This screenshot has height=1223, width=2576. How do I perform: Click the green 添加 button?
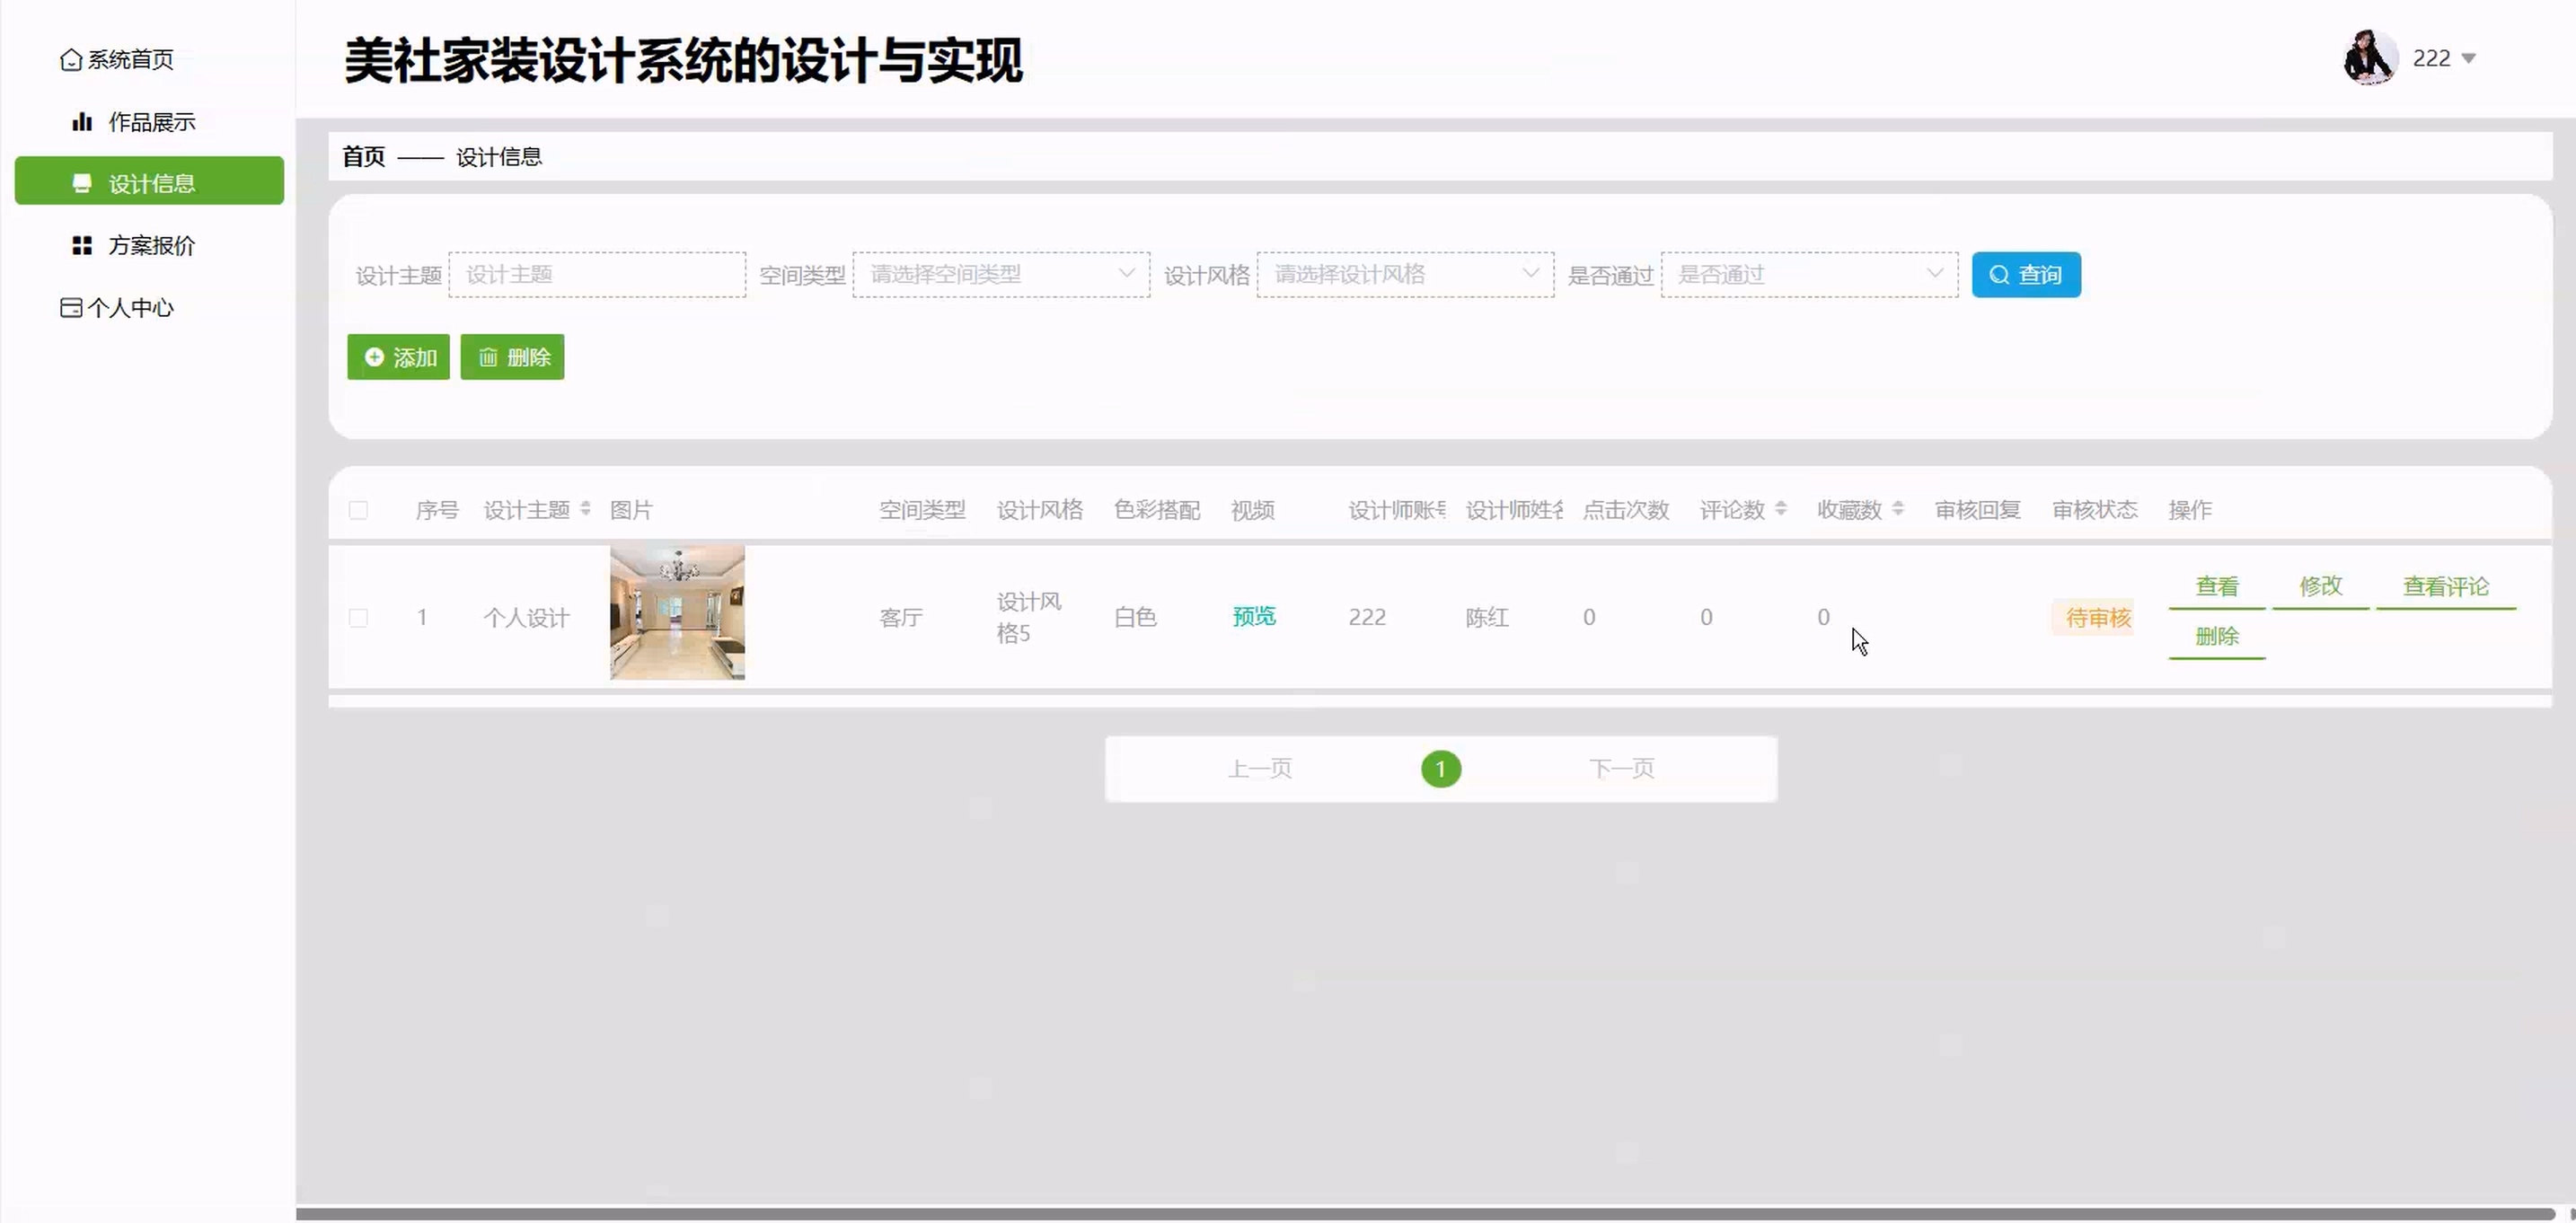[398, 357]
